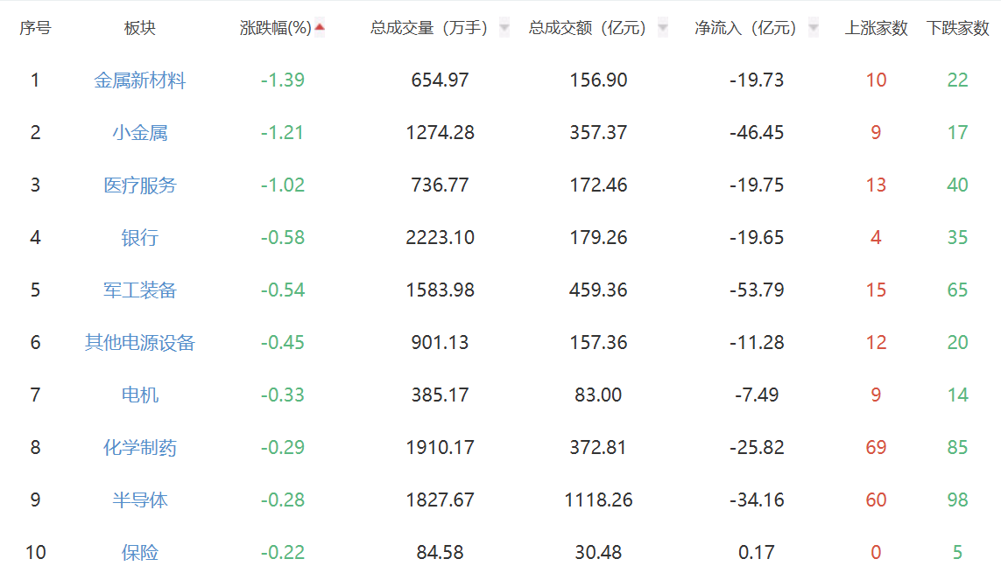1001x580 pixels.
Task: Click sort arrow next to 总成交额（亿元）
Action: 662,28
